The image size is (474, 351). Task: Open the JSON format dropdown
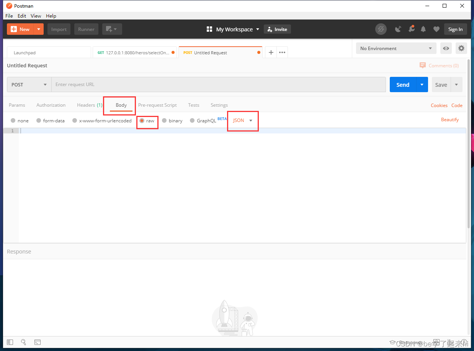tap(243, 120)
